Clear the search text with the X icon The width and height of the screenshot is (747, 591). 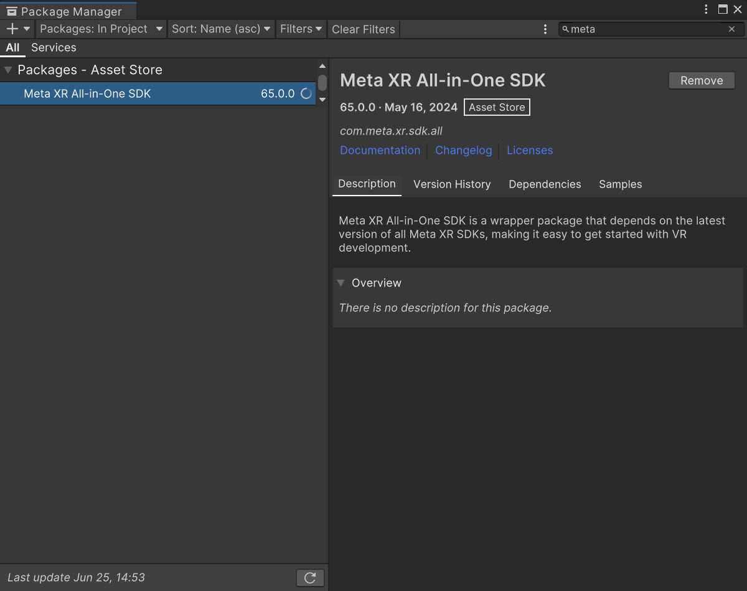[x=732, y=29]
